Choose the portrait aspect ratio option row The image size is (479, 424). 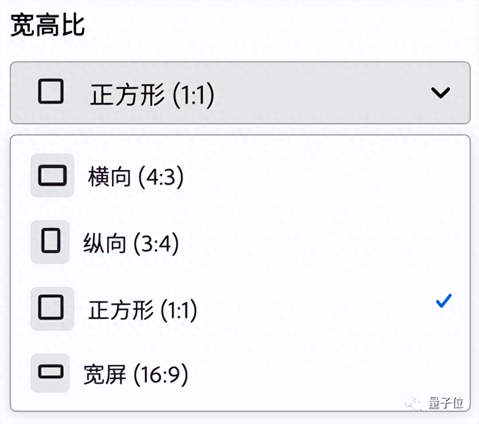(239, 243)
